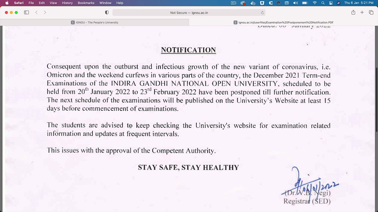378x212 pixels.
Task: Click the date and time display
Action: click(359, 3)
